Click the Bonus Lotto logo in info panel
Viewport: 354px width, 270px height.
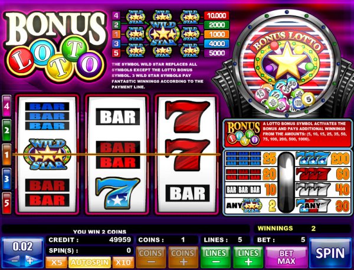(x=243, y=134)
